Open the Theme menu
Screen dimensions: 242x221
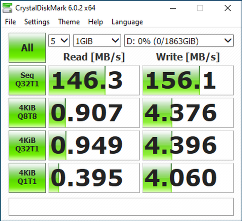click(x=69, y=22)
